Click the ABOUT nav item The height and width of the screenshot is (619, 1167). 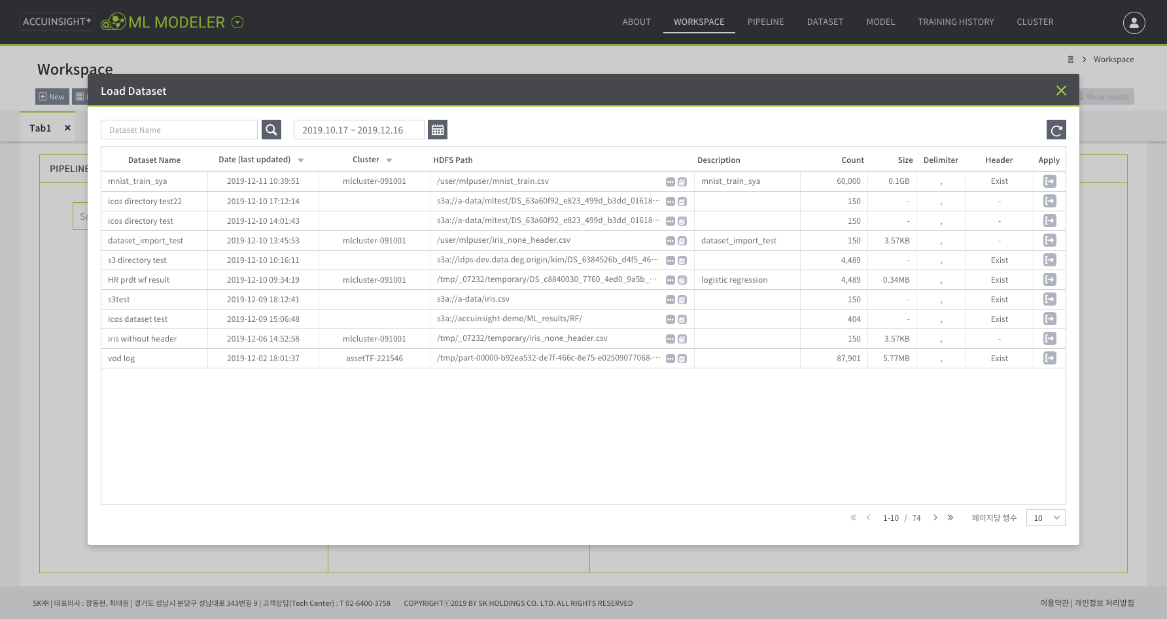pyautogui.click(x=636, y=22)
